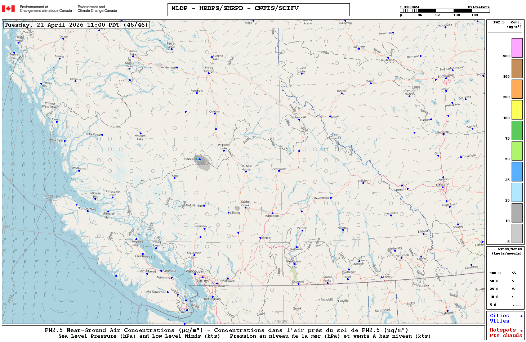Click the 50.0 knot wind barb symbol

(516, 281)
